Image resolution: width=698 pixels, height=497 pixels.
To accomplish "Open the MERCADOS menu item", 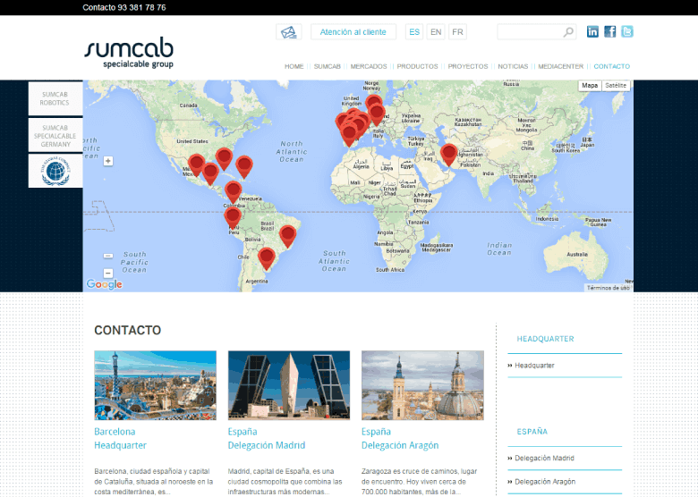I will click(x=369, y=66).
